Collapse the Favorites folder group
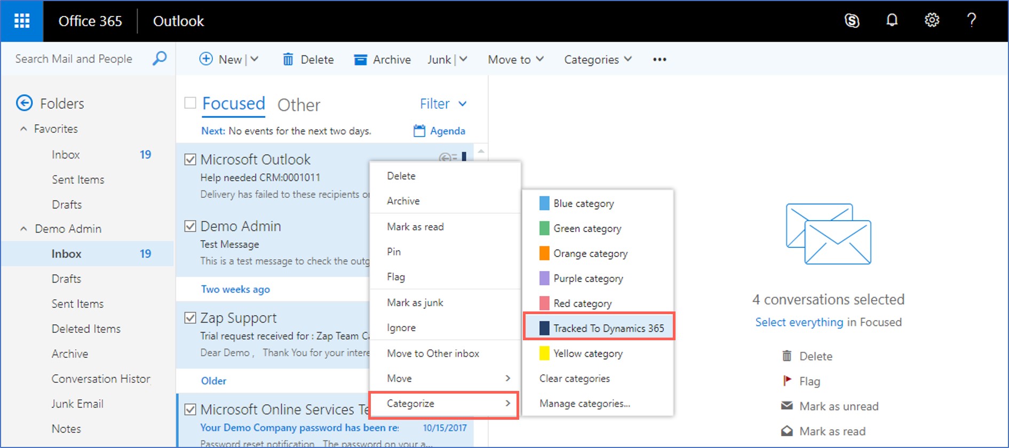This screenshot has height=448, width=1009. coord(23,129)
